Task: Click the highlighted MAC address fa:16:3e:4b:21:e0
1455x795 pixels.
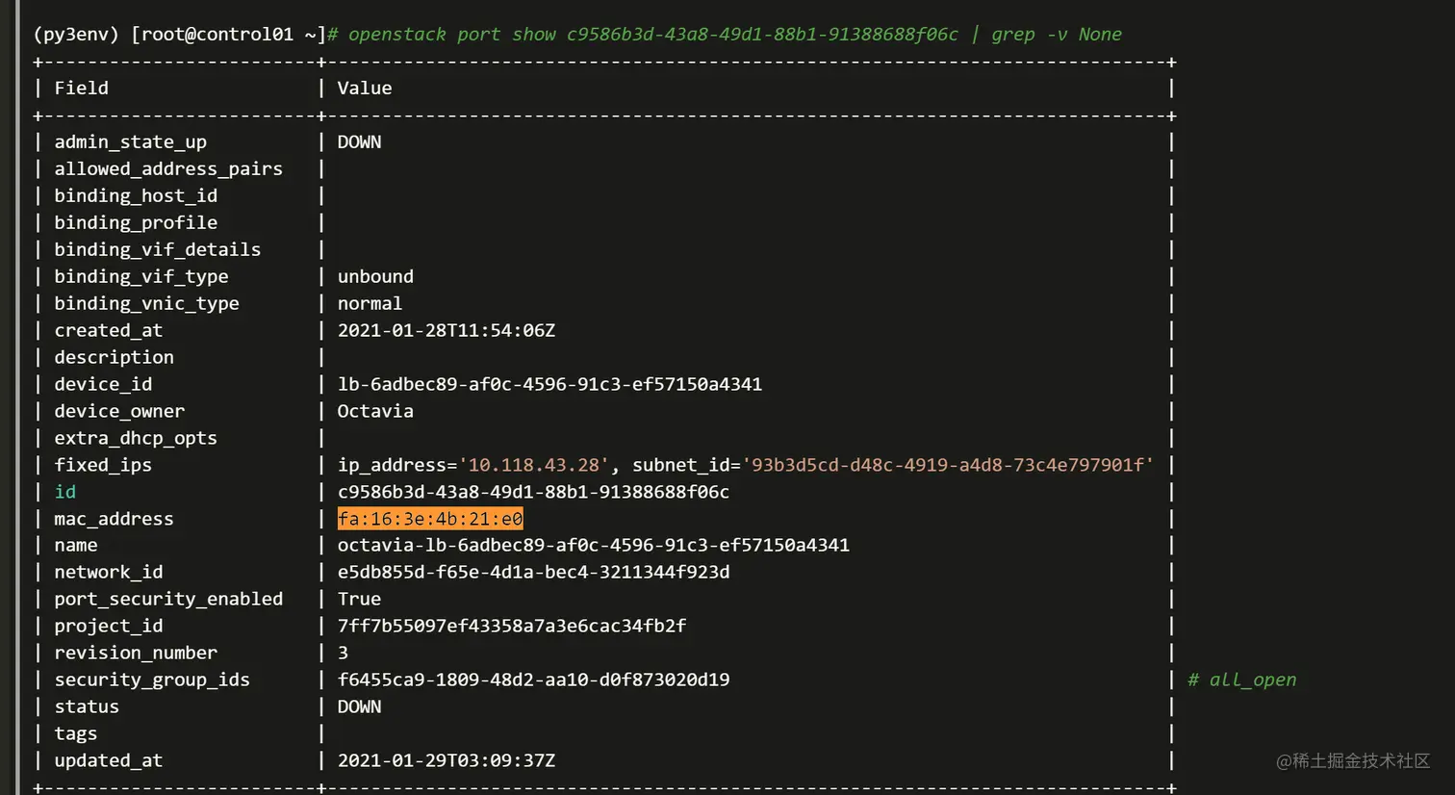Action: tap(430, 519)
